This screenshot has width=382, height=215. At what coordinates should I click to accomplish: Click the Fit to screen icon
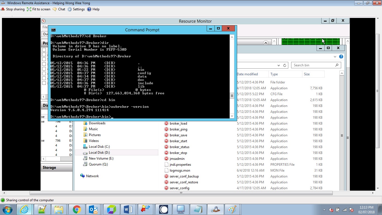tap(29, 9)
